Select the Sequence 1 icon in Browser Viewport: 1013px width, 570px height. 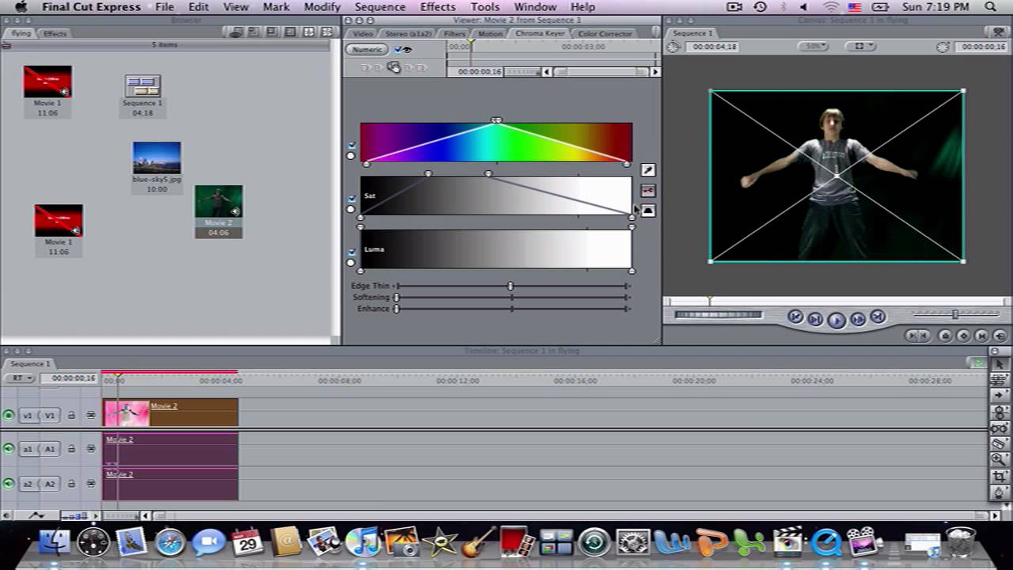point(142,85)
